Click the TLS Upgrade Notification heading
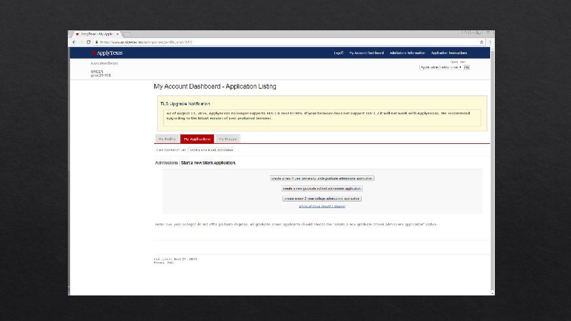The width and height of the screenshot is (571, 321). [x=185, y=103]
